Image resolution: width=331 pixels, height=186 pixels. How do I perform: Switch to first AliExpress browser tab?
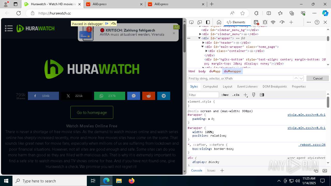point(114,4)
